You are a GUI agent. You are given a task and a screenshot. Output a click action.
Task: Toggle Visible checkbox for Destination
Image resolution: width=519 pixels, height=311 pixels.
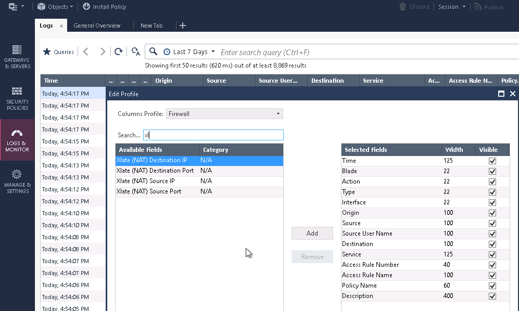pos(492,244)
